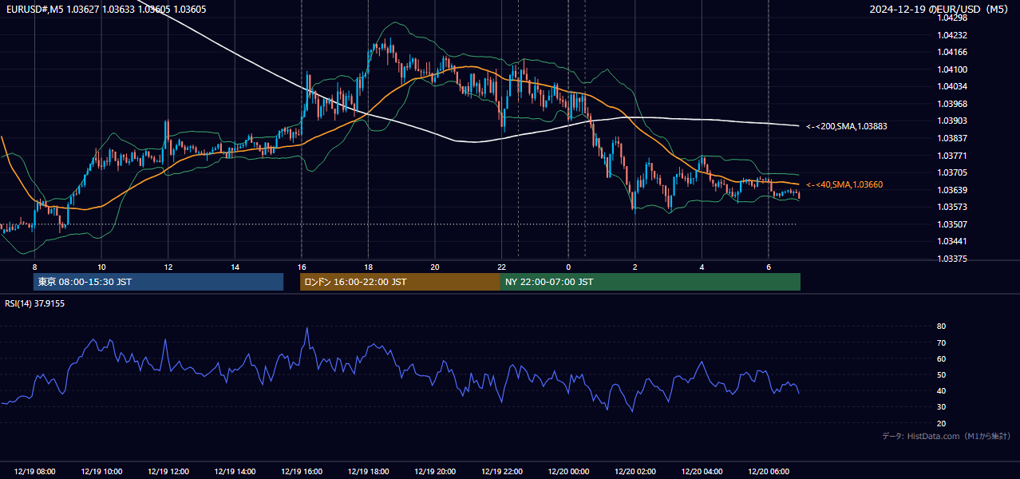This screenshot has height=479, width=1020.
Task: Click the RSI 50 level label
Action: pyautogui.click(x=941, y=374)
